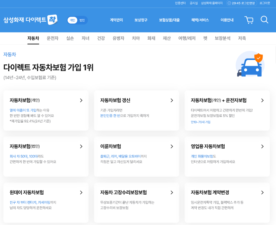Open 자동차보험(법인) card arrow
Screen dimensions: 276x225
tap(81, 146)
